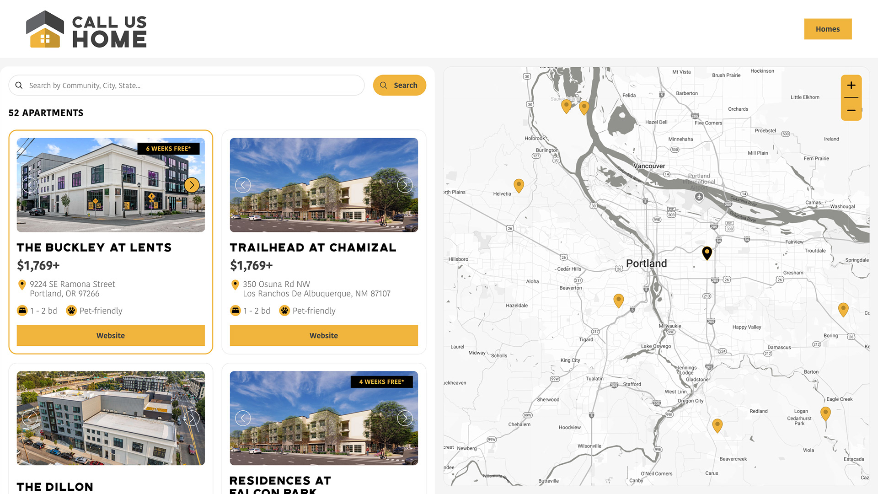Viewport: 878px width, 494px height.
Task: Click the yellow Search button
Action: [x=399, y=85]
